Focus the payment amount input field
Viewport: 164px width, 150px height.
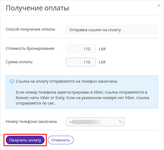tap(81, 62)
